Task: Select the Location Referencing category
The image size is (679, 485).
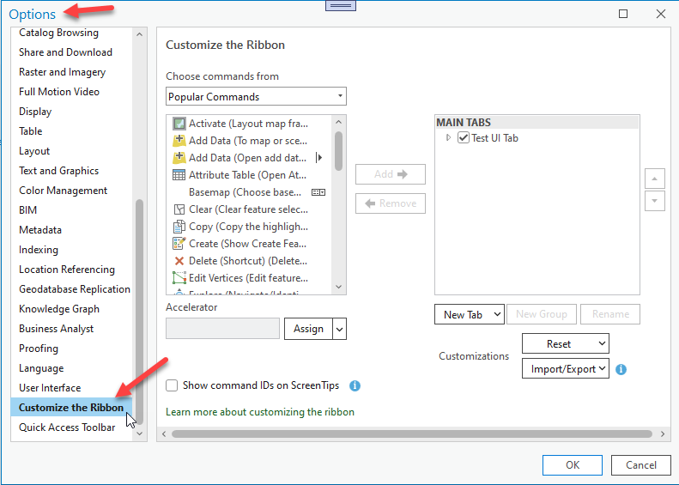Action: [x=67, y=270]
